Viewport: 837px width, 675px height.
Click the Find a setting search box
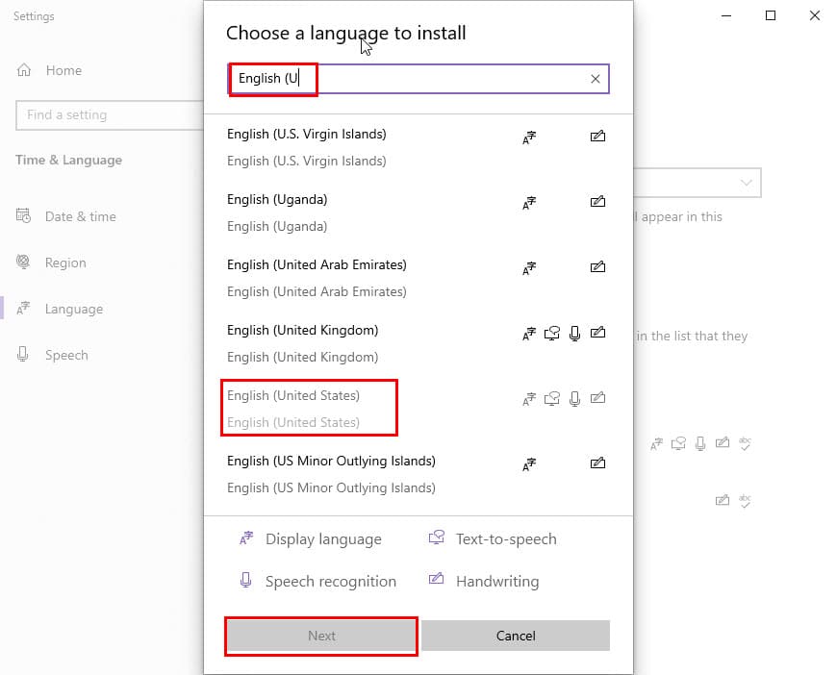pyautogui.click(x=106, y=114)
